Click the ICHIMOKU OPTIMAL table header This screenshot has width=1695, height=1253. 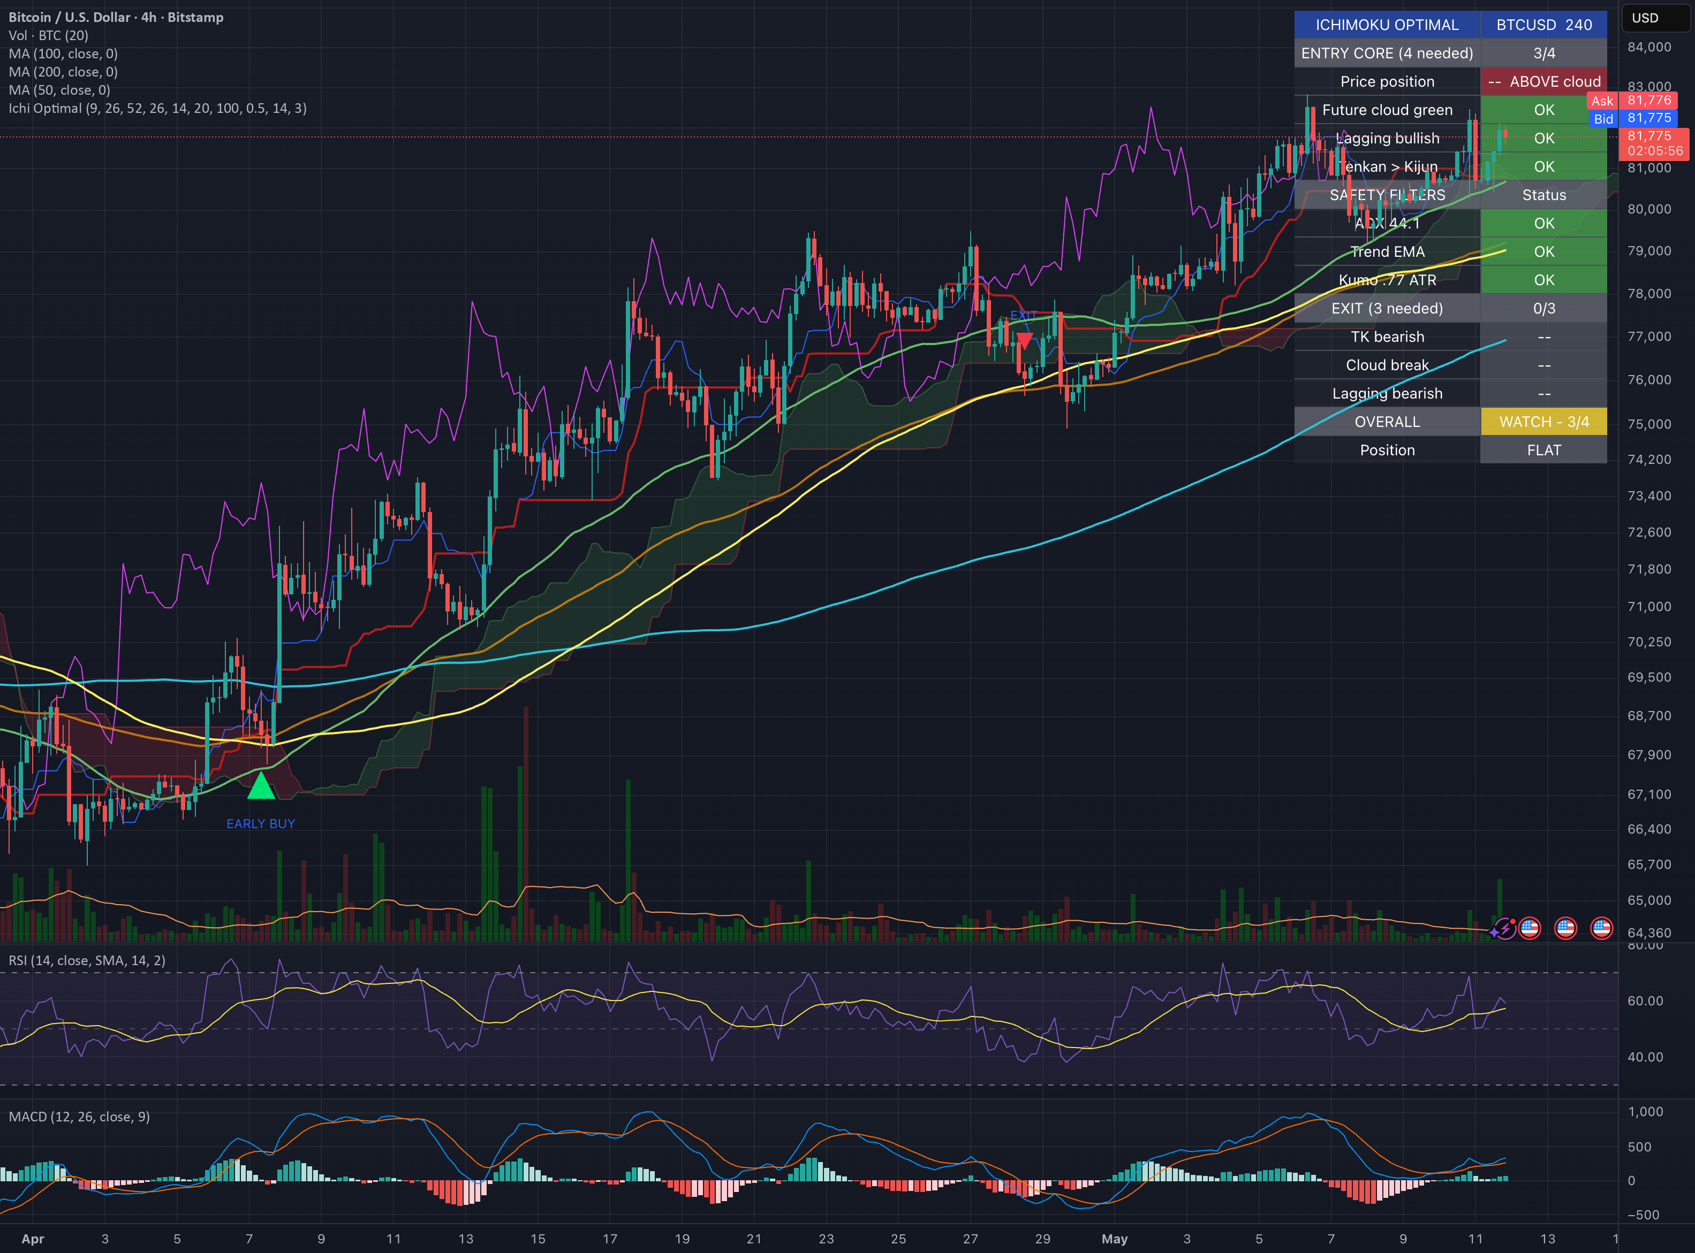coord(1387,24)
